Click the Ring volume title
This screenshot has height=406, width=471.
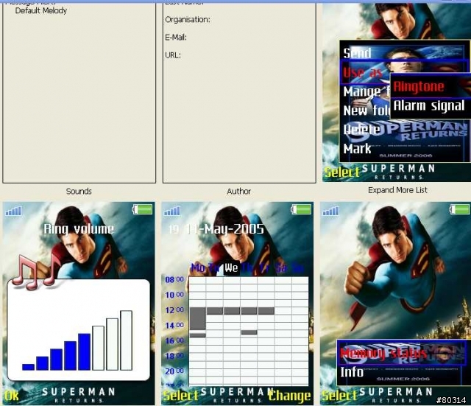(79, 229)
